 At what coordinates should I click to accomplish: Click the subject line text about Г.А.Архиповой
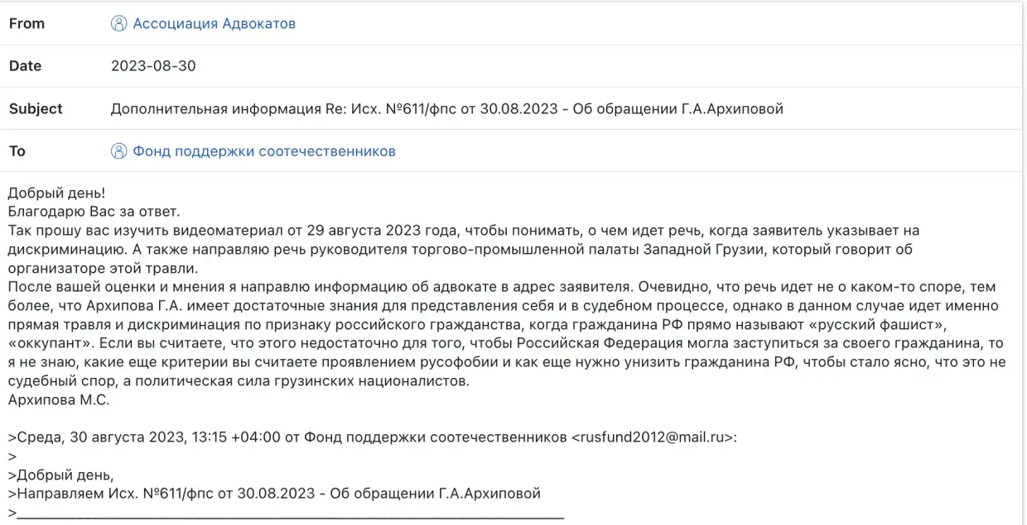(x=447, y=108)
